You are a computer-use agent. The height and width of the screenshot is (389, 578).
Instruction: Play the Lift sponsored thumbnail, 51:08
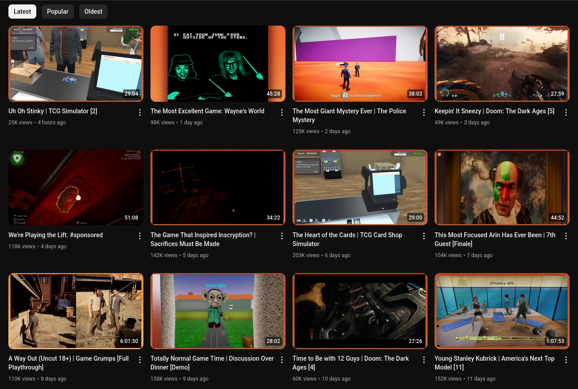[x=76, y=187]
